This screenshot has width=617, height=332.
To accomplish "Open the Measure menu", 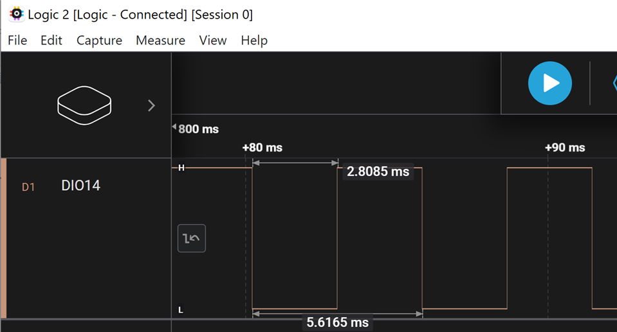I will pos(160,40).
